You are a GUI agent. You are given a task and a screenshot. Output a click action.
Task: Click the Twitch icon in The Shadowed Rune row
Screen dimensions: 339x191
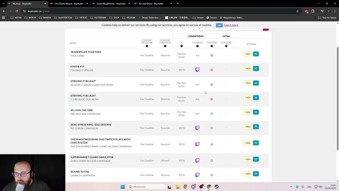pos(197,144)
